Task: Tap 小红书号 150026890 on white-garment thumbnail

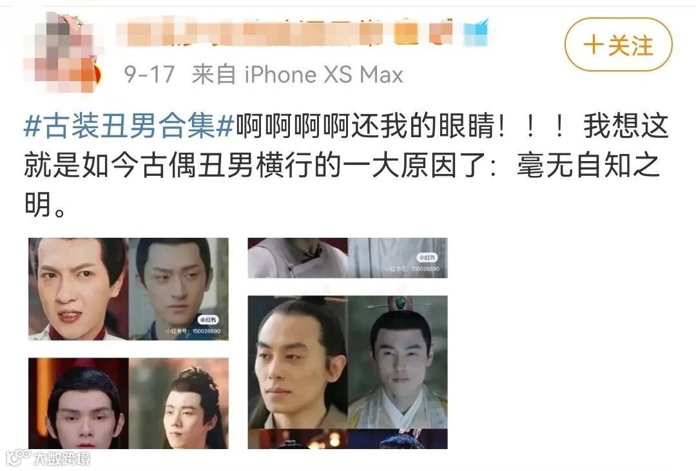Action: point(412,269)
